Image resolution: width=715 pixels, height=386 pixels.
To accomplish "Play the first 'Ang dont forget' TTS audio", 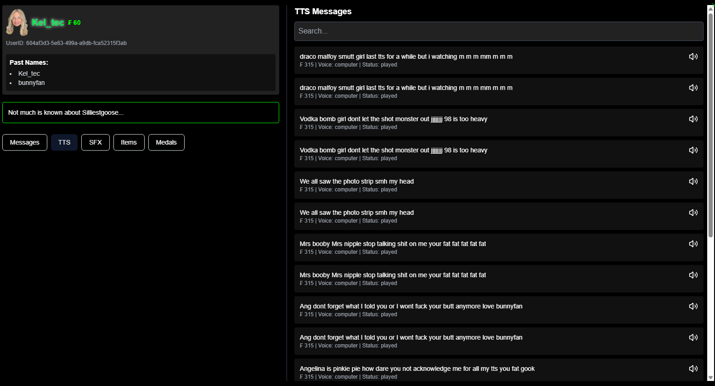I will (693, 306).
